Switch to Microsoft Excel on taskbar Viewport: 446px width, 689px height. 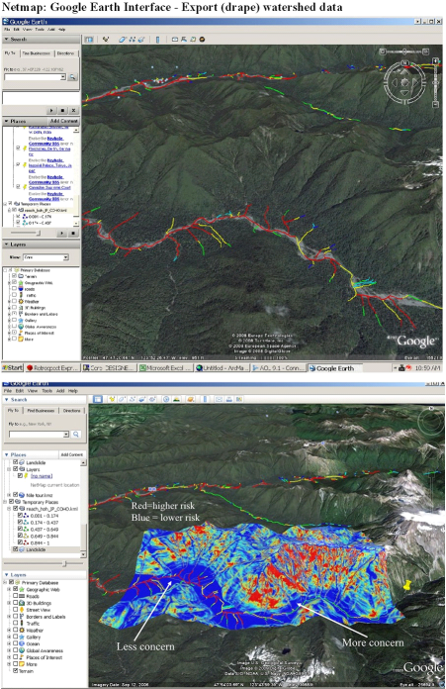tap(166, 368)
